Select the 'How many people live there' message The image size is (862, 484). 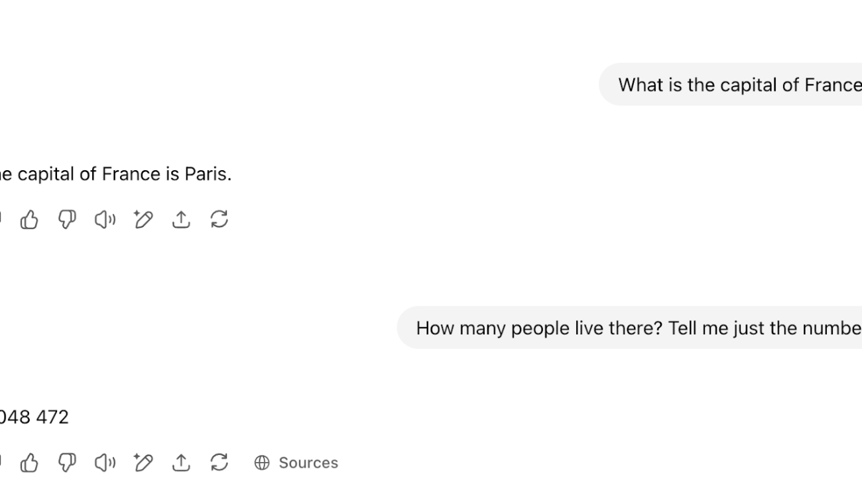point(629,328)
